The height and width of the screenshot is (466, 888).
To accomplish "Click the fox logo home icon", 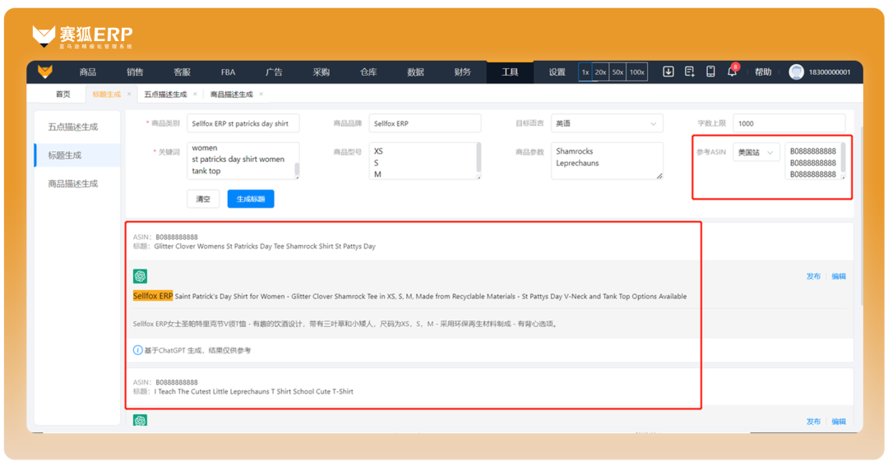I will [x=44, y=72].
